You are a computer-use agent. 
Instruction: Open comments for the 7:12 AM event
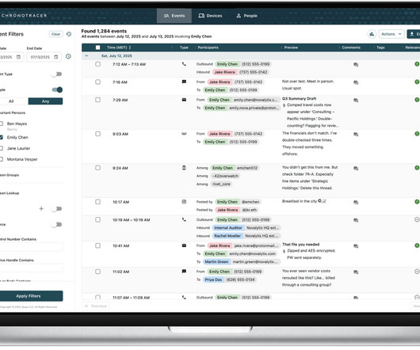[x=356, y=65]
